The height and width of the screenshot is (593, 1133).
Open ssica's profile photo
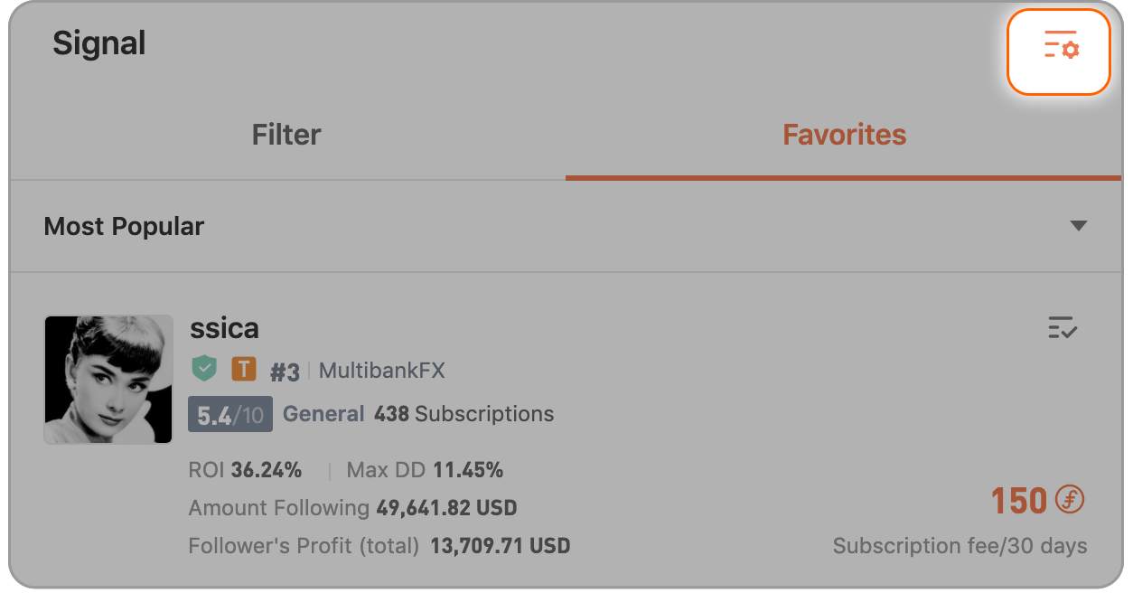click(108, 379)
